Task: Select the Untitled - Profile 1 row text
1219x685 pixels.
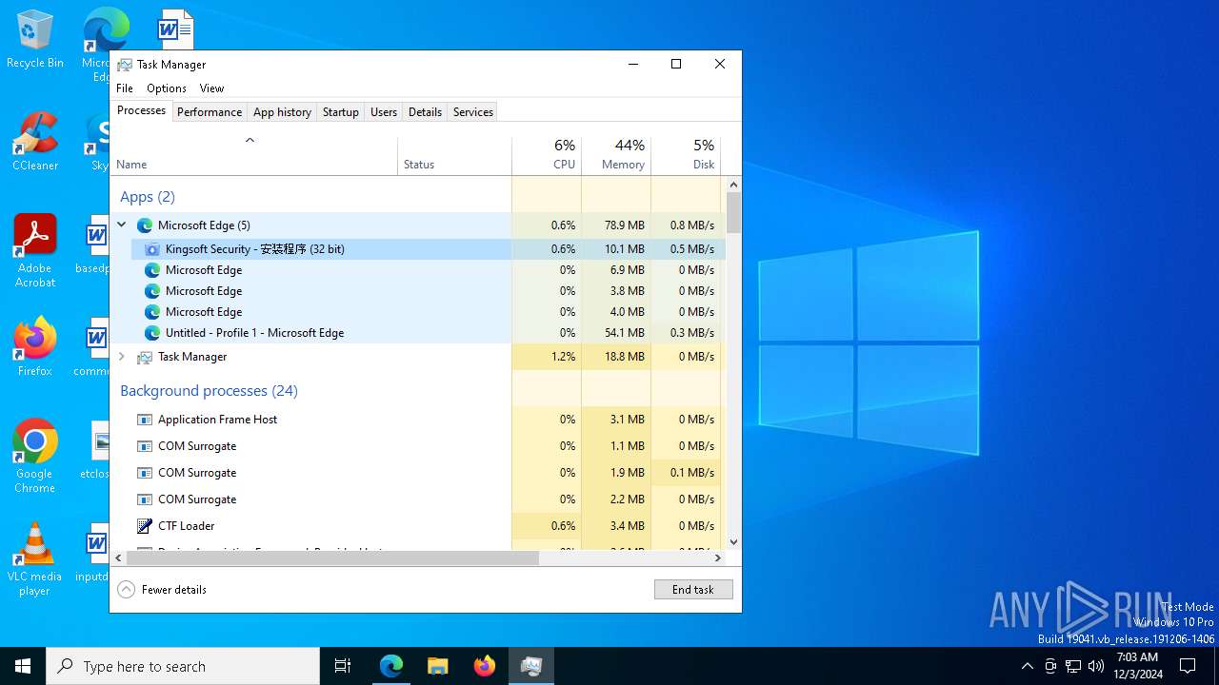Action: (x=254, y=333)
